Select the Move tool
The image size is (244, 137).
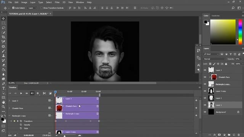point(3,19)
